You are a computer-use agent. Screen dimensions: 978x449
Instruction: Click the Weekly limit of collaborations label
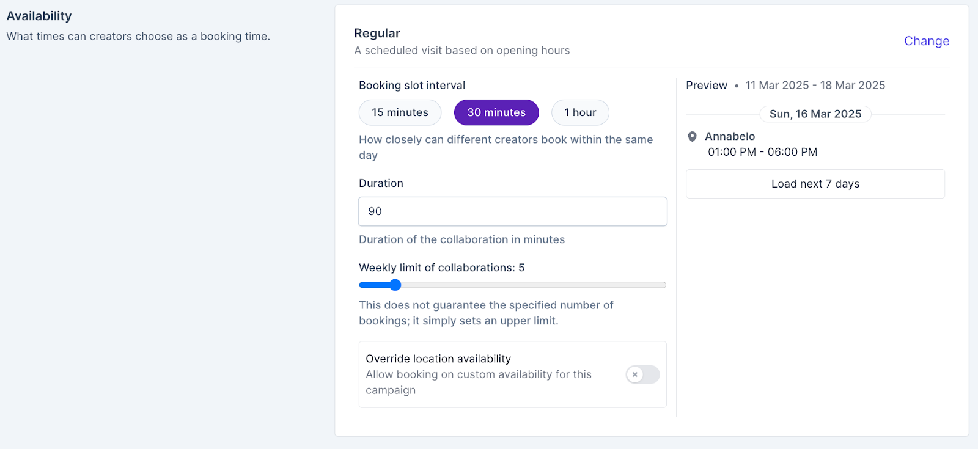click(441, 268)
